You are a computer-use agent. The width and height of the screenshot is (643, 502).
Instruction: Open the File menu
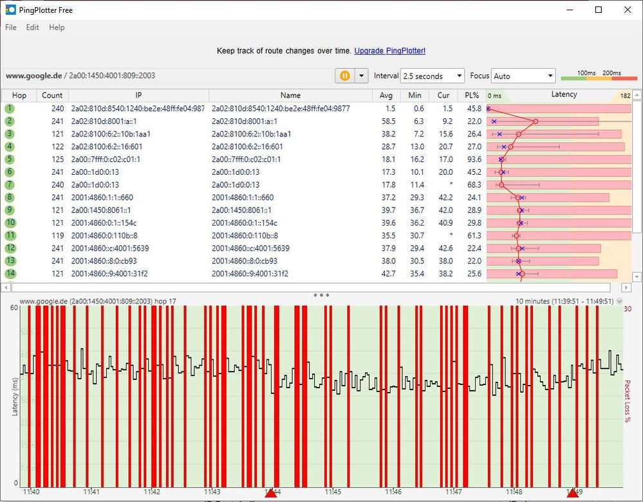click(11, 28)
